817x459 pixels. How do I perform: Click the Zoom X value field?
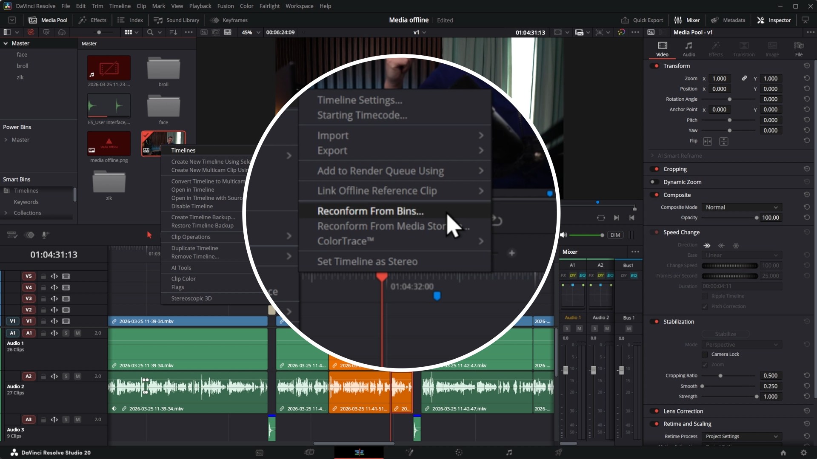pos(720,79)
